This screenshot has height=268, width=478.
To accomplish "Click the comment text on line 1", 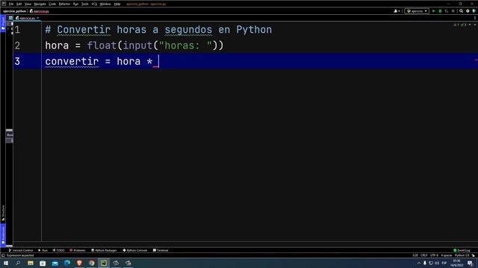I will click(x=158, y=30).
